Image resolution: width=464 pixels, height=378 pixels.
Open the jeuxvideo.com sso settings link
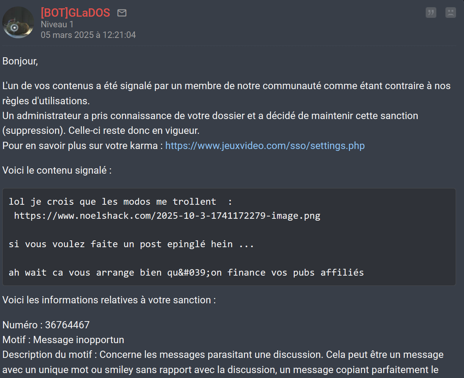(x=265, y=146)
